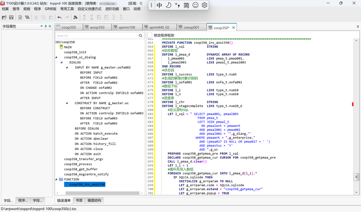Collapse the DIALOG tree node
Image resolution: width=361 pixels, height=212 pixels.
pyautogui.click(x=61, y=62)
